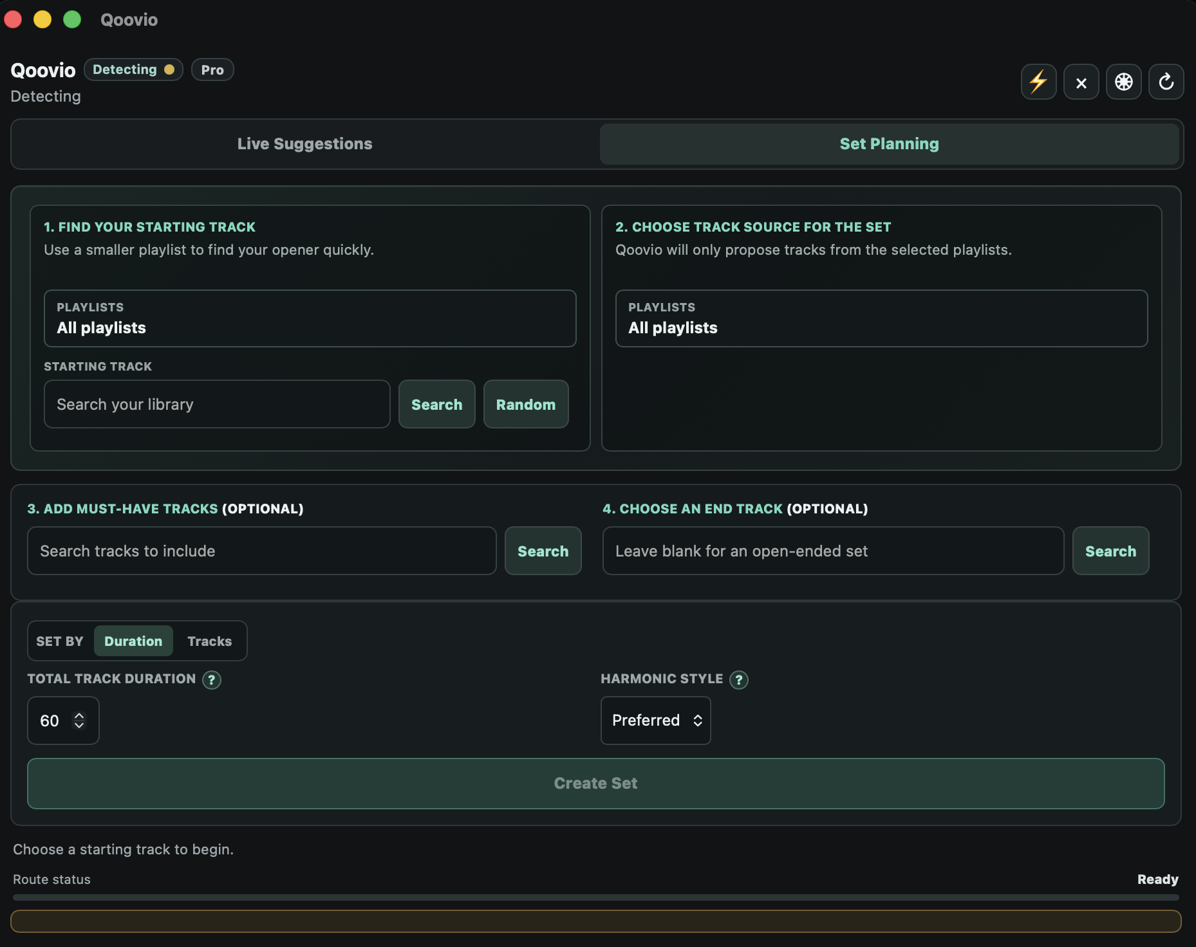Select Duration in Set By toggle
This screenshot has width=1196, height=947.
(133, 641)
